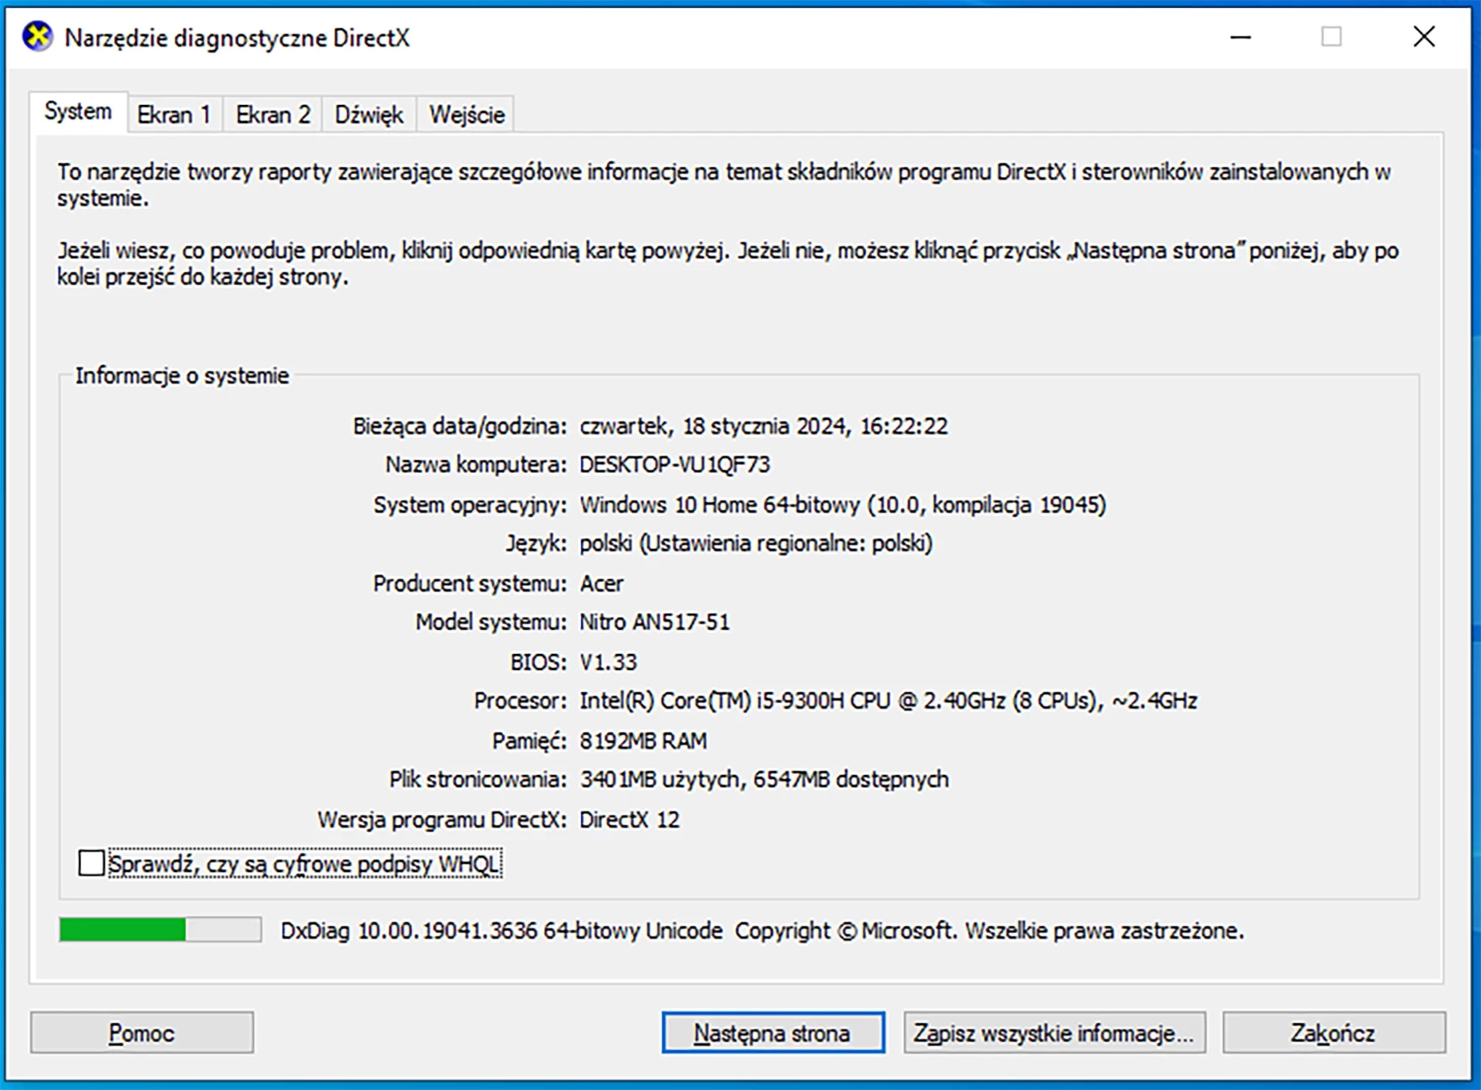This screenshot has height=1090, width=1481.
Task: Click the language value polski
Action: pos(756,543)
